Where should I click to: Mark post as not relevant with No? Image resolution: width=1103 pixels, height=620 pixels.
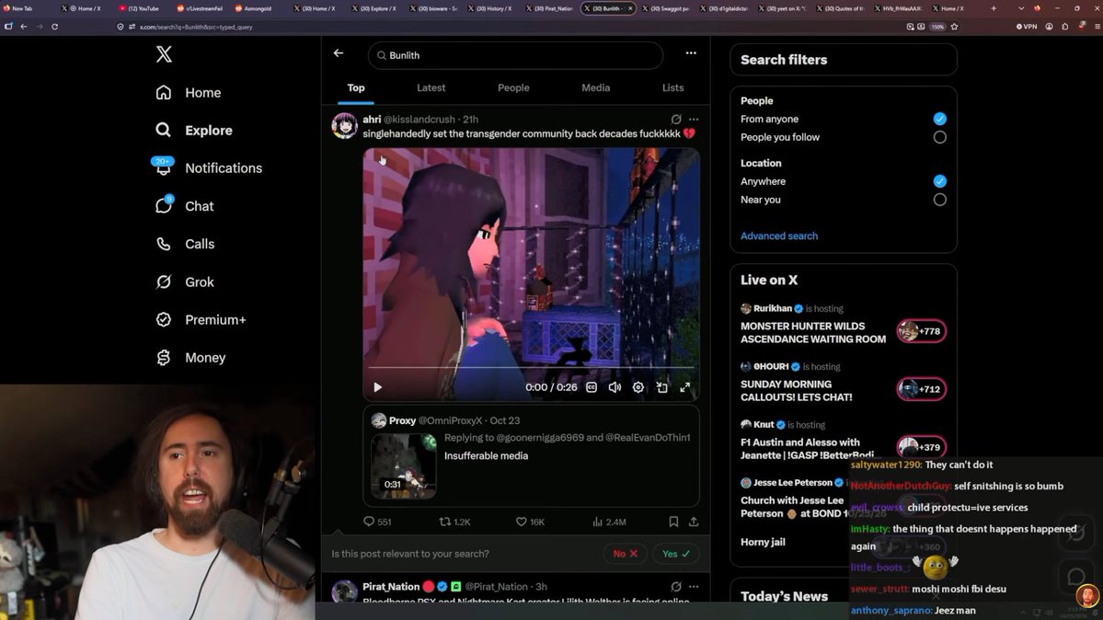625,554
